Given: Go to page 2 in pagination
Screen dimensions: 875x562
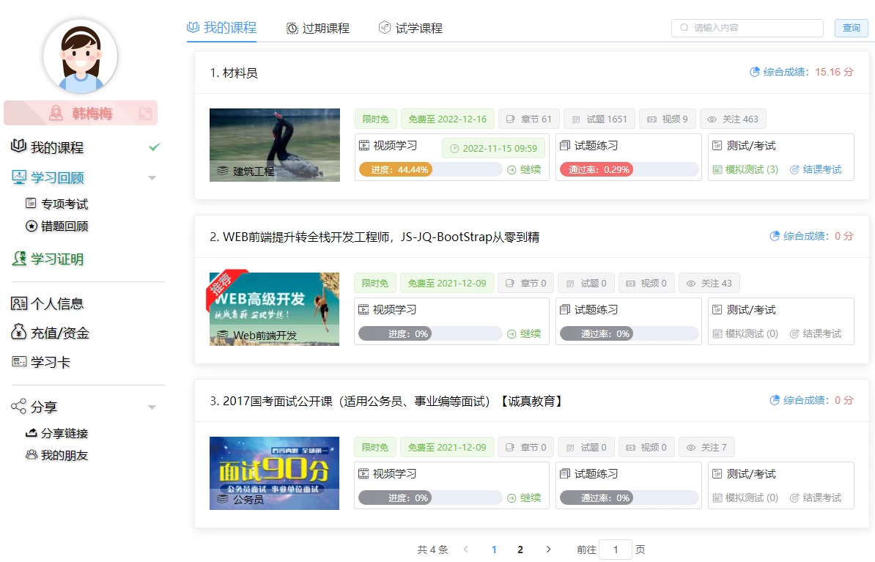Looking at the screenshot, I should tap(520, 549).
